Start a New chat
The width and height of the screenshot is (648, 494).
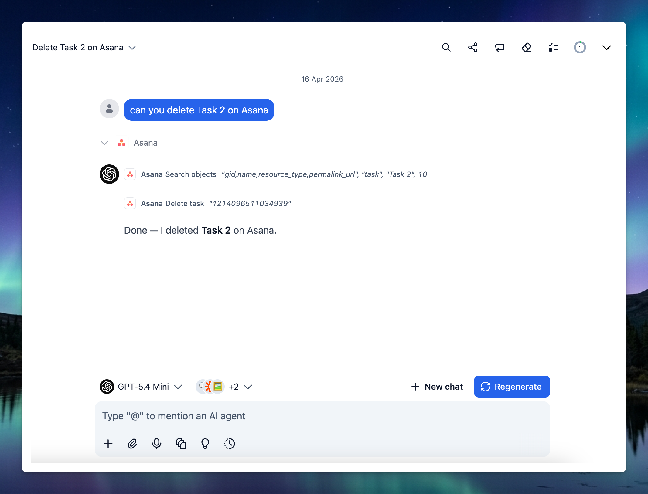pos(437,387)
